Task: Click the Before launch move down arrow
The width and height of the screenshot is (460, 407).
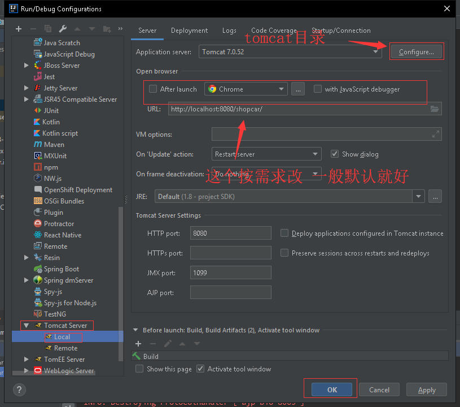Action: pyautogui.click(x=197, y=344)
